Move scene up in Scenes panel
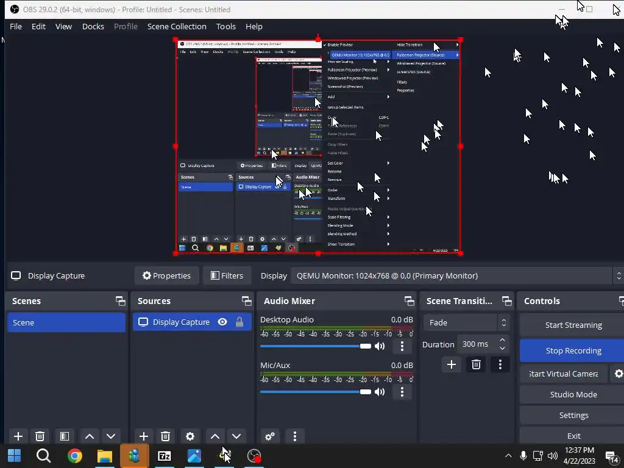The width and height of the screenshot is (624, 468). pyautogui.click(x=90, y=436)
